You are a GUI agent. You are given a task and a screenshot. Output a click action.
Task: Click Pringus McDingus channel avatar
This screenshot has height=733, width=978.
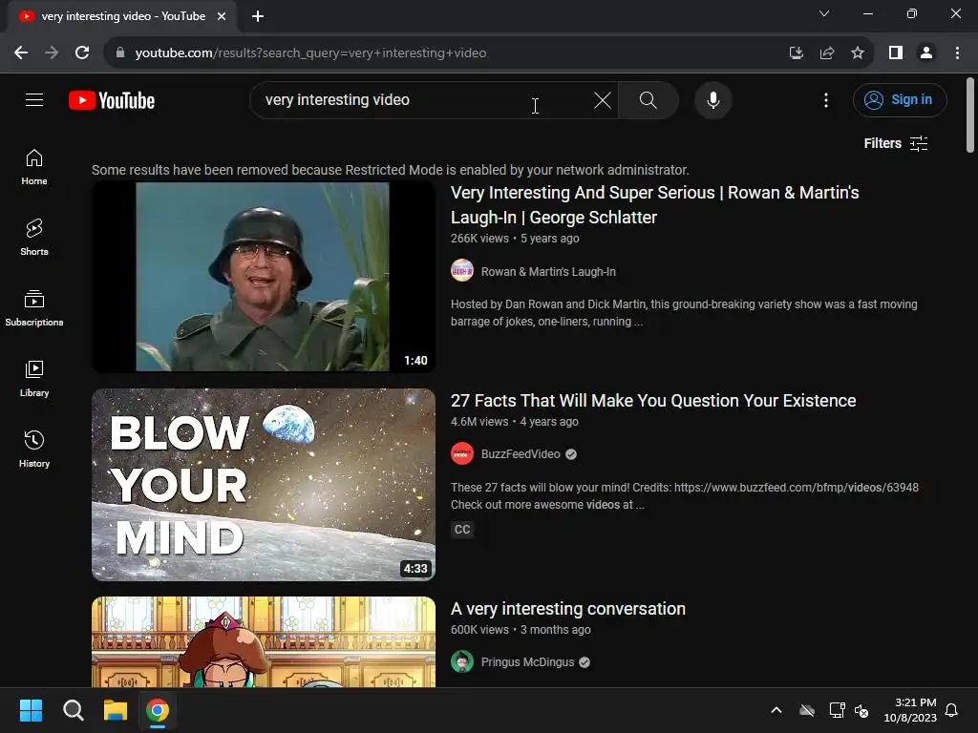[462, 661]
